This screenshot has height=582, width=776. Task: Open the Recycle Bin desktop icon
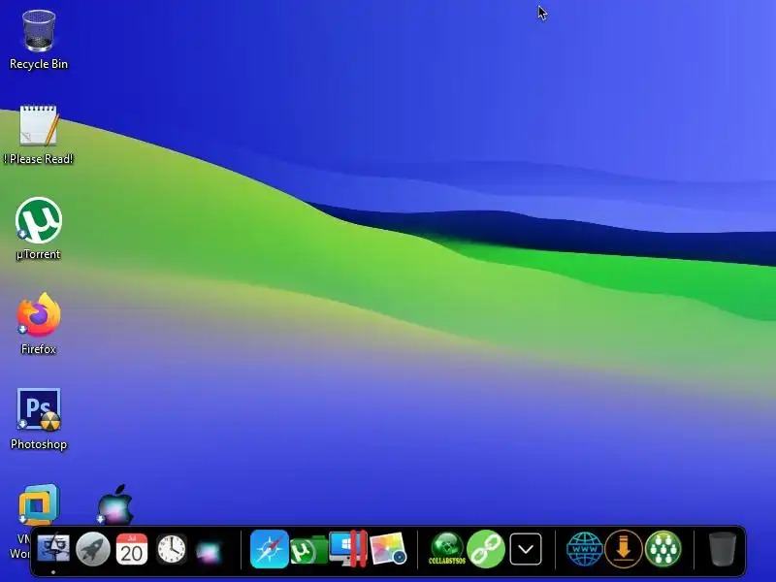point(39,31)
